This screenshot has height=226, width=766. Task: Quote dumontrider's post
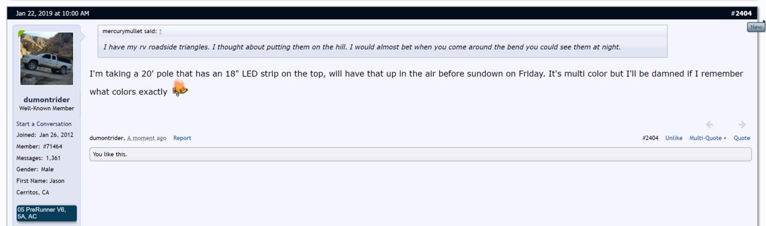pos(741,138)
